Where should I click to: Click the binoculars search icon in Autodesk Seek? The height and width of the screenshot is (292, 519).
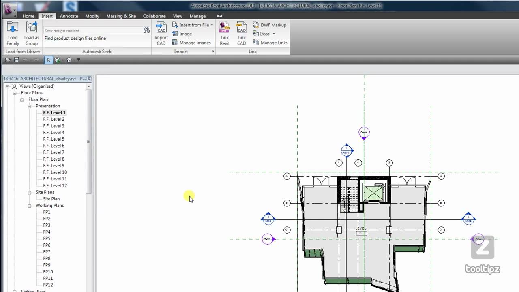(x=146, y=30)
